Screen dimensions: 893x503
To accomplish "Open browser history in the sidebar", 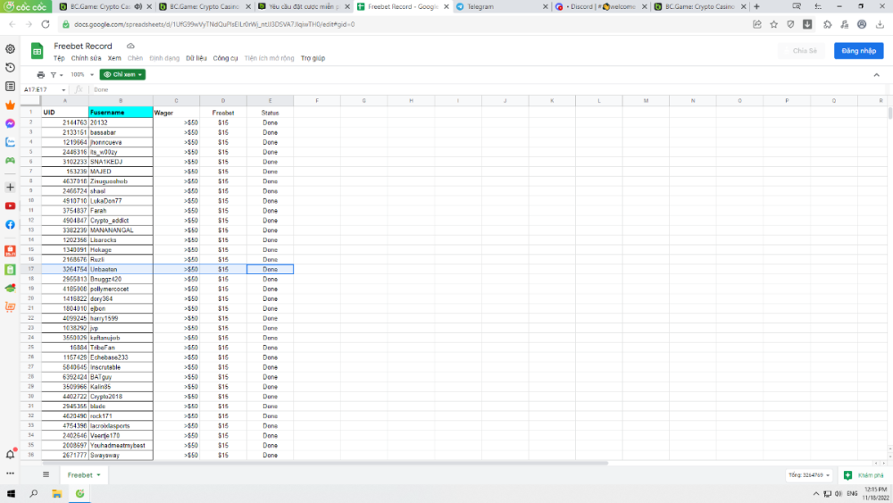I will pos(10,68).
